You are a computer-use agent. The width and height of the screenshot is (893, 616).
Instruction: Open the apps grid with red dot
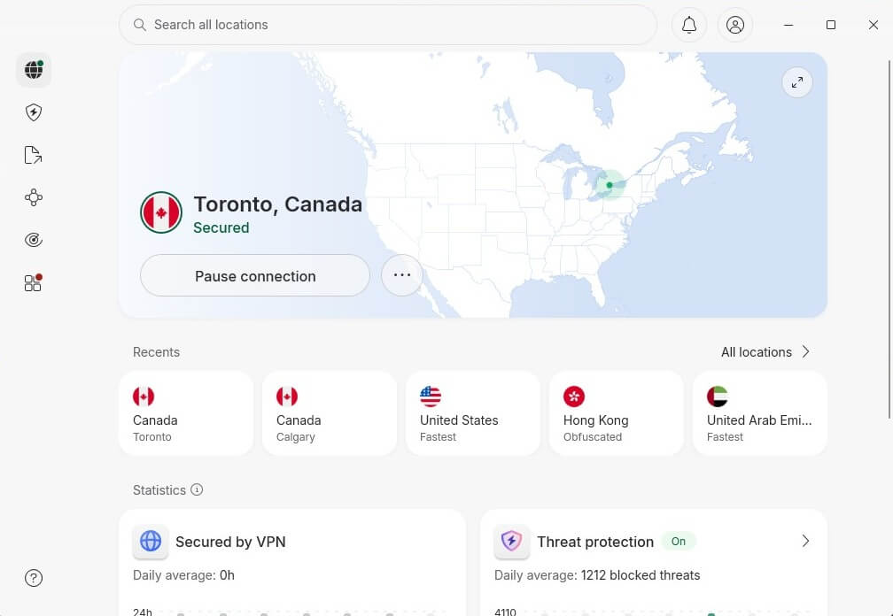coord(34,282)
